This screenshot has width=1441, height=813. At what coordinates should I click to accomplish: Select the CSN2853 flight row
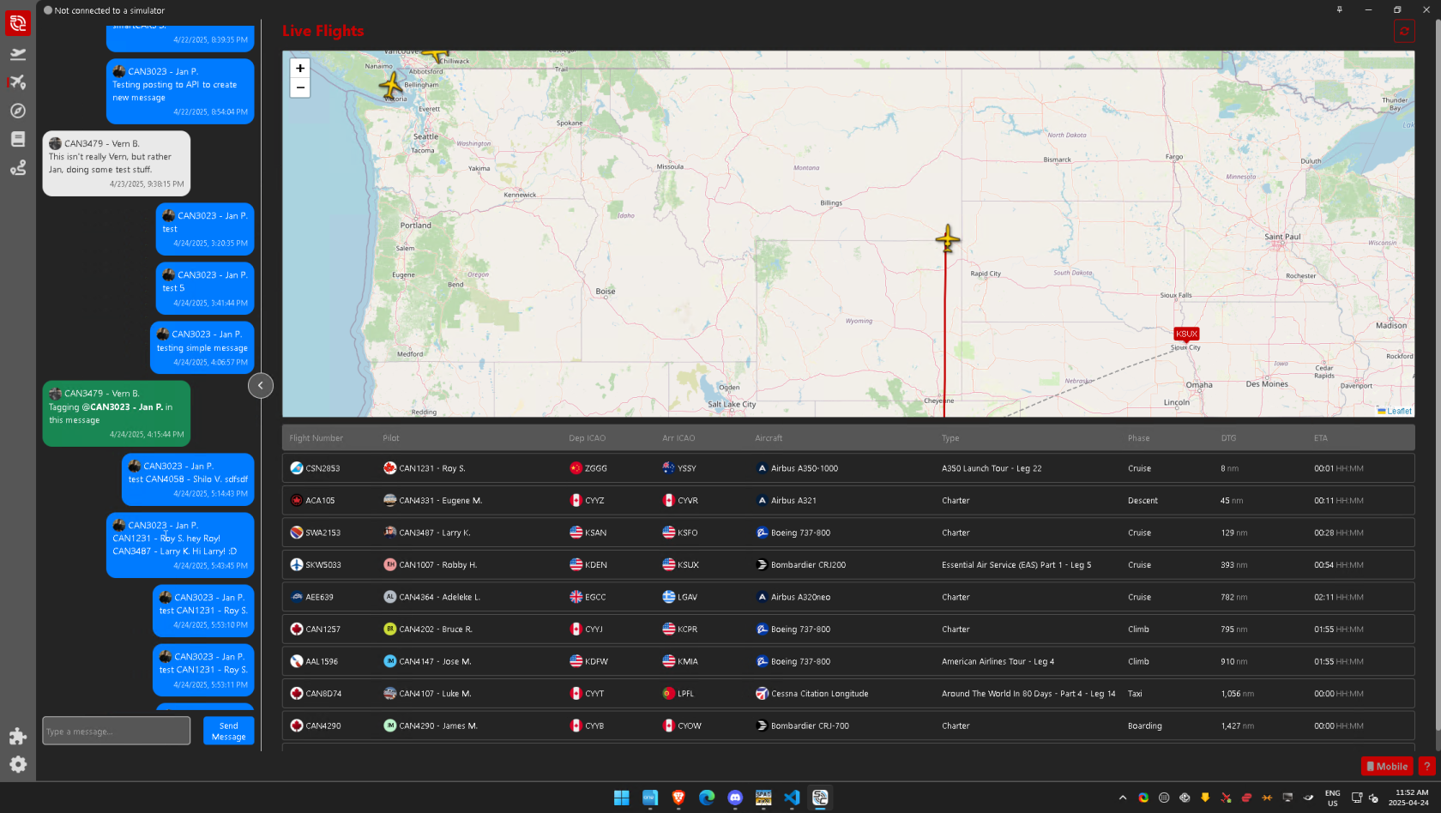(848, 468)
